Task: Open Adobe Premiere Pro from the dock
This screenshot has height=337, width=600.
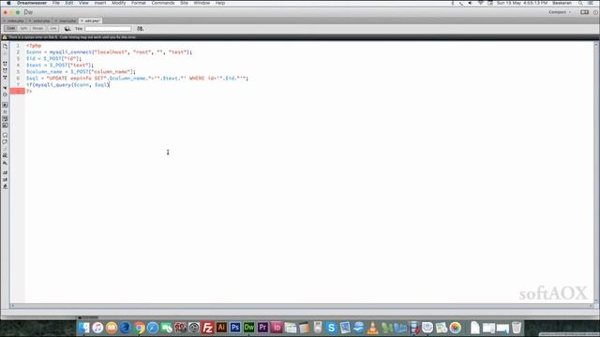Action: click(x=262, y=328)
